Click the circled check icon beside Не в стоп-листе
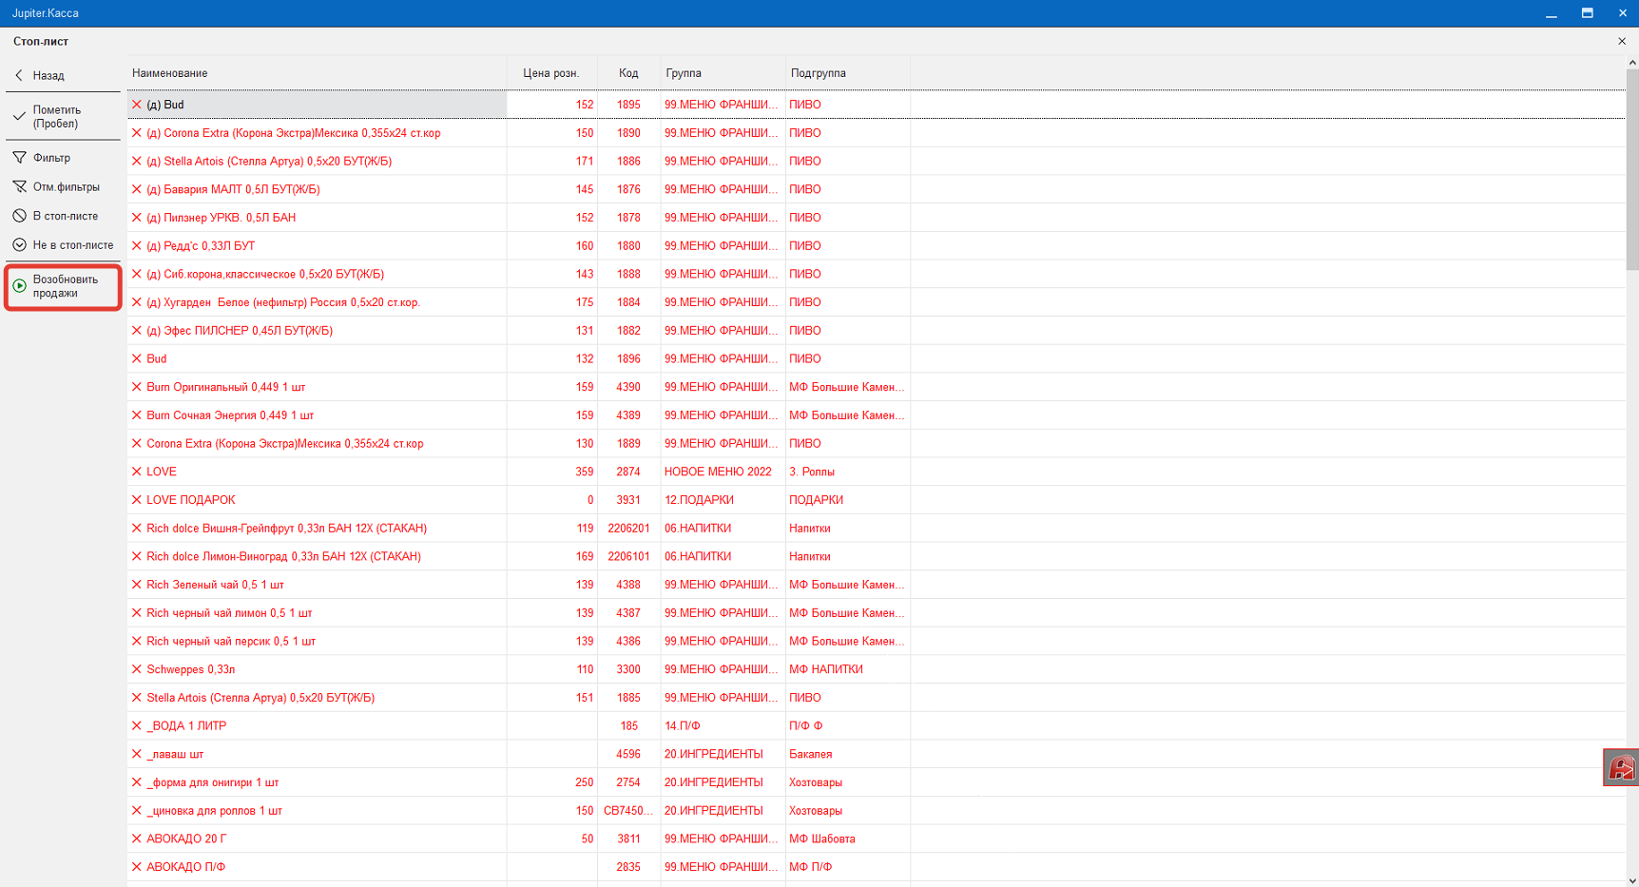This screenshot has height=887, width=1639. (x=19, y=245)
